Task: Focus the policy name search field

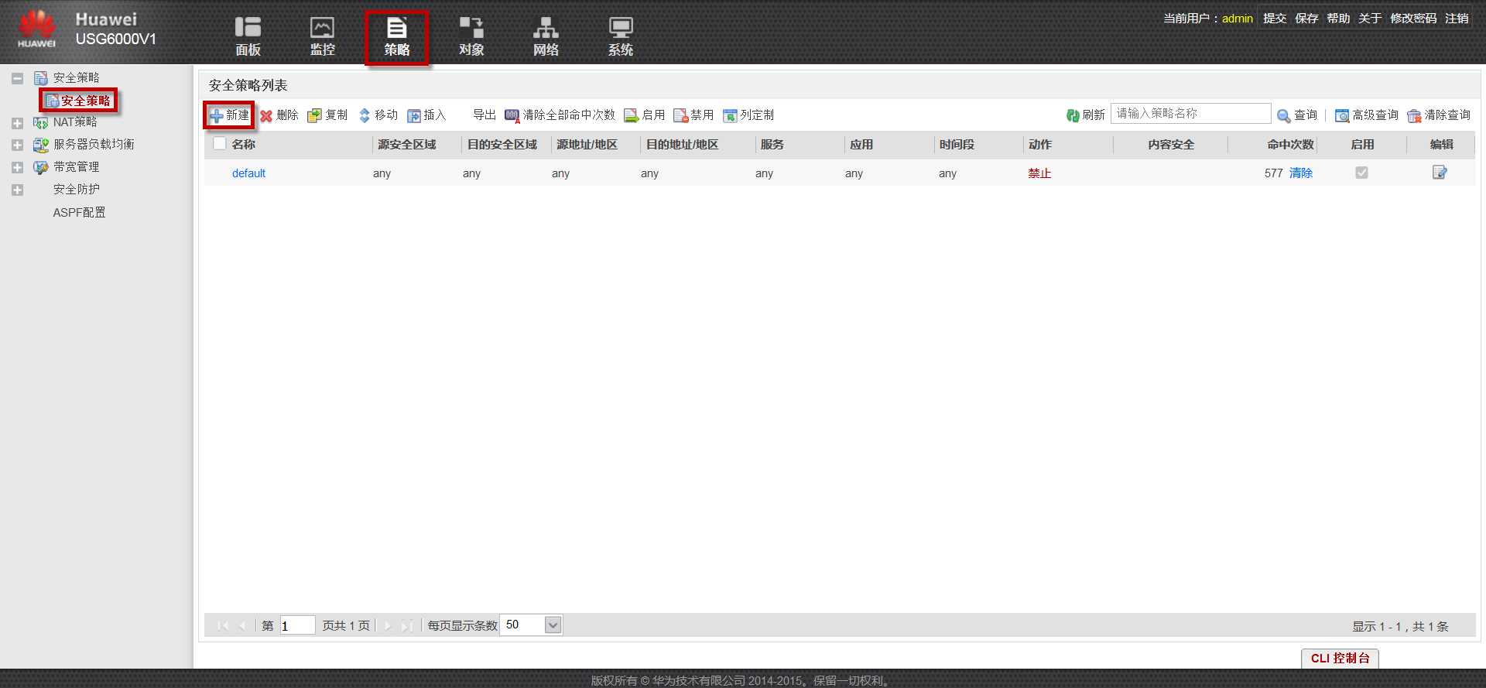Action: coord(1190,114)
